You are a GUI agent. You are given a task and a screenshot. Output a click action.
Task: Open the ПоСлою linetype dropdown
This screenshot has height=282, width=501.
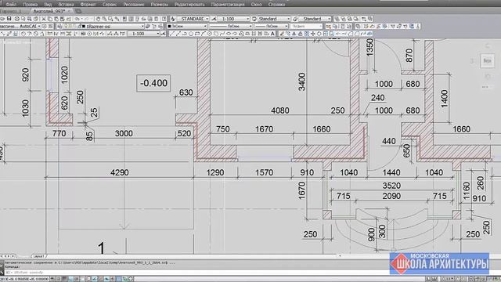(231, 26)
